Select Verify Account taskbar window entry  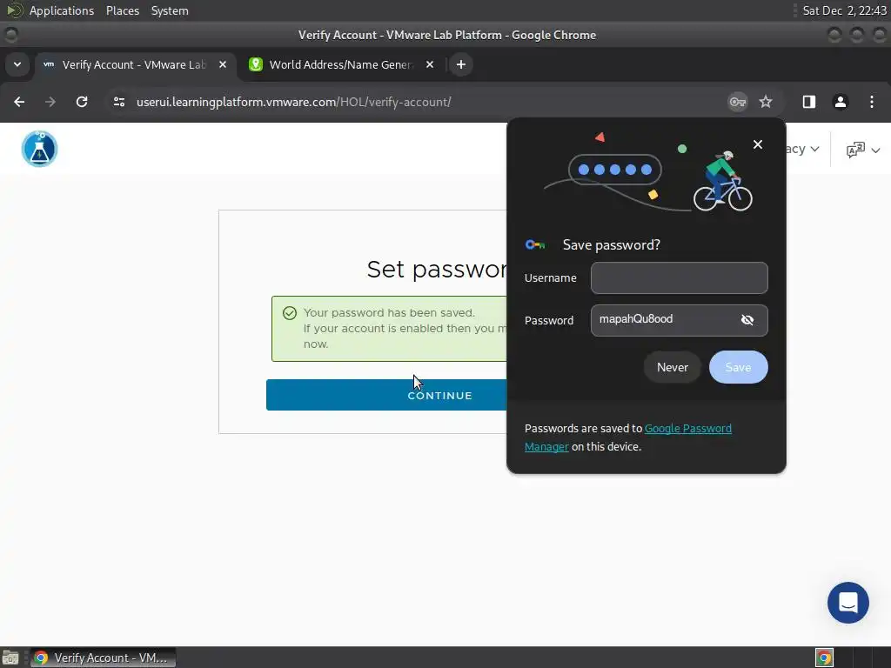pos(103,658)
